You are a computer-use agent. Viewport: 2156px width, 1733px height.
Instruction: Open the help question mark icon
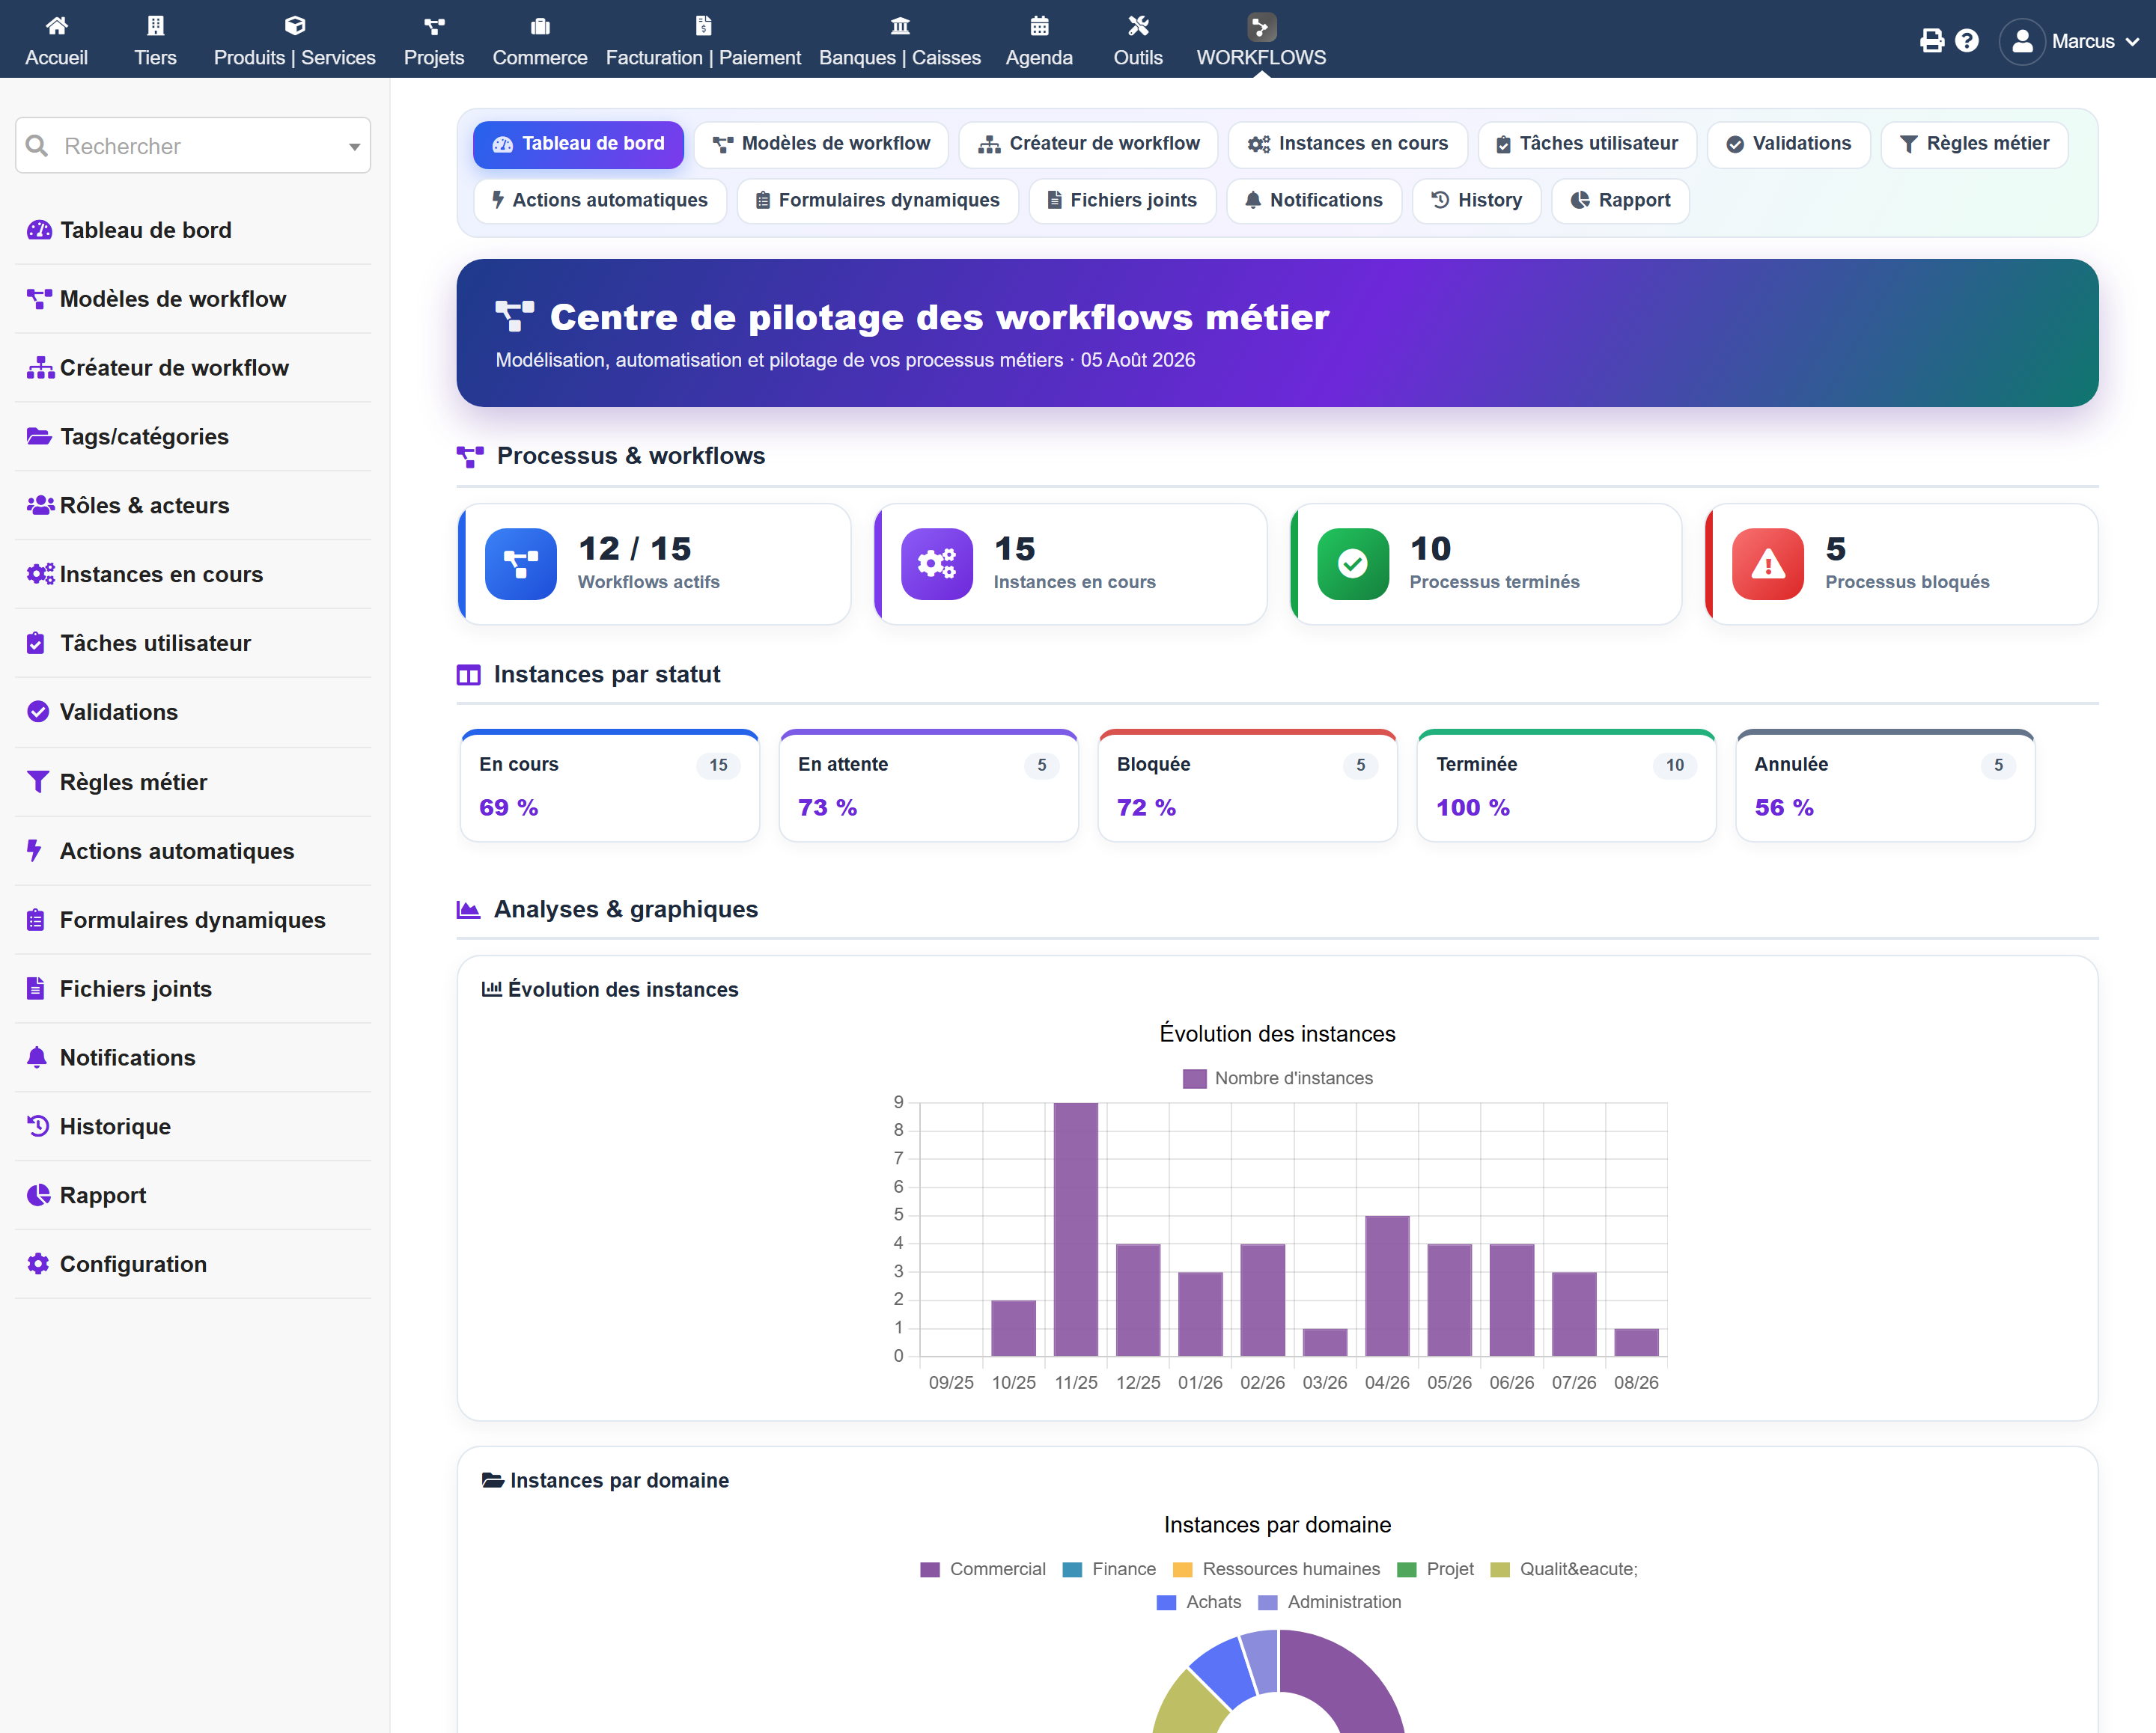[x=1966, y=41]
